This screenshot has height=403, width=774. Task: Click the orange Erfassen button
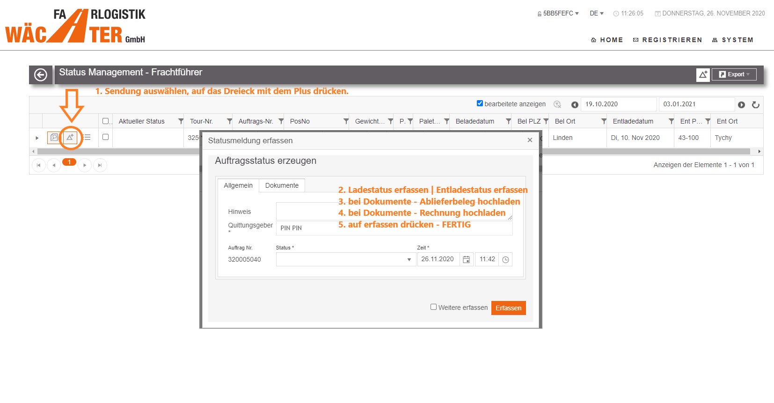508,308
